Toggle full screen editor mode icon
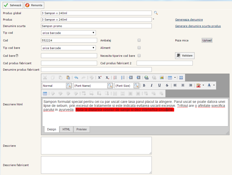The image size is (232, 175). pos(181,77)
